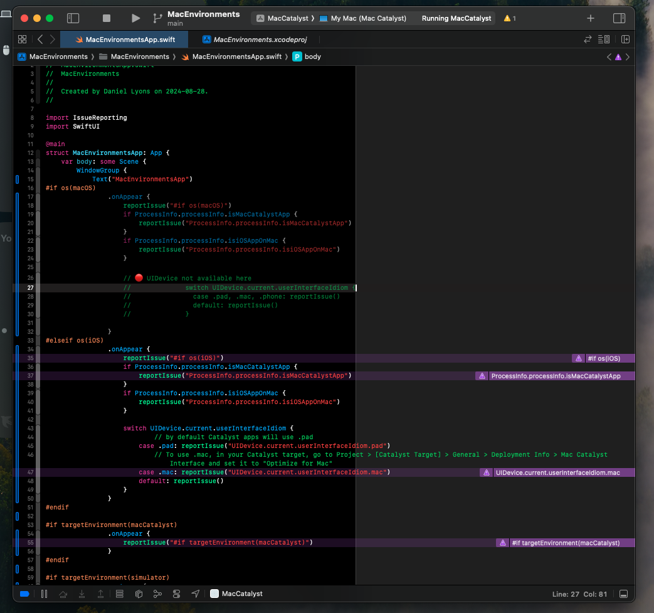Viewport: 654px width, 613px height.
Task: Click the '#if os(iOS)' runtime issue annotation
Action: pyautogui.click(x=603, y=358)
